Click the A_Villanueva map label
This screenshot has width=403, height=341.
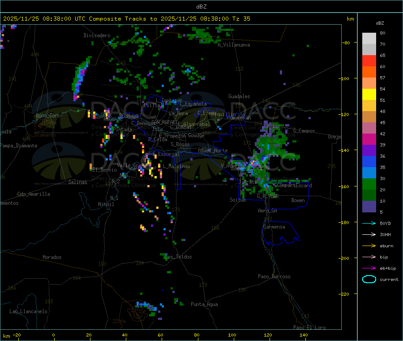click(234, 45)
